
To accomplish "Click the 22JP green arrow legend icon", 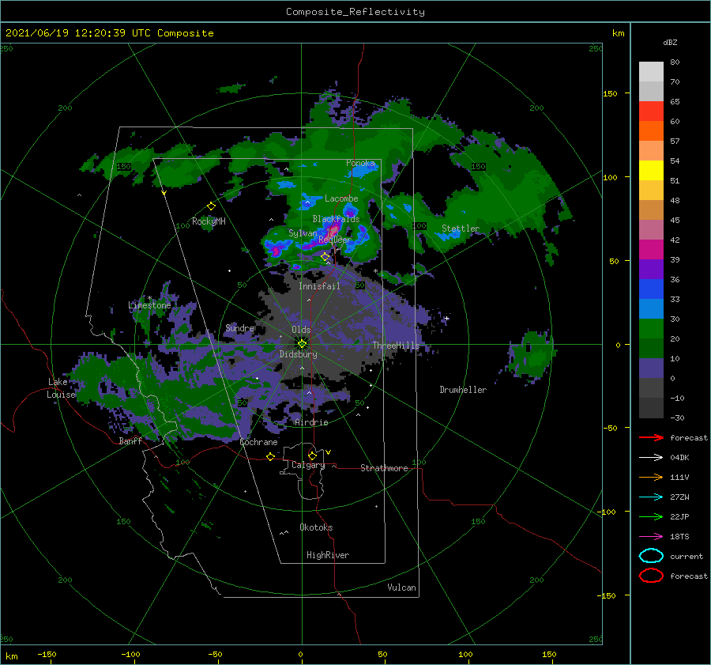I will click(x=651, y=516).
